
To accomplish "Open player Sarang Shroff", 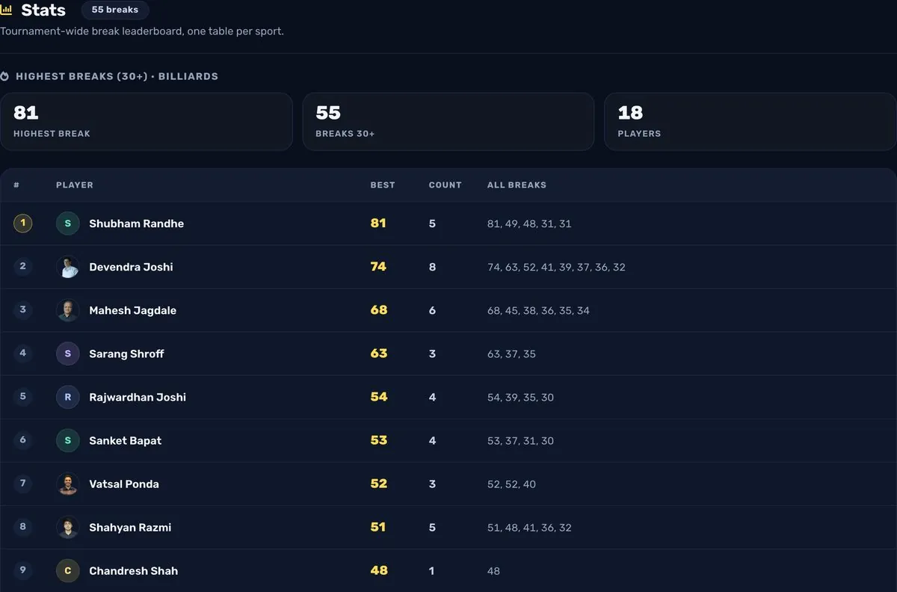I will click(126, 354).
